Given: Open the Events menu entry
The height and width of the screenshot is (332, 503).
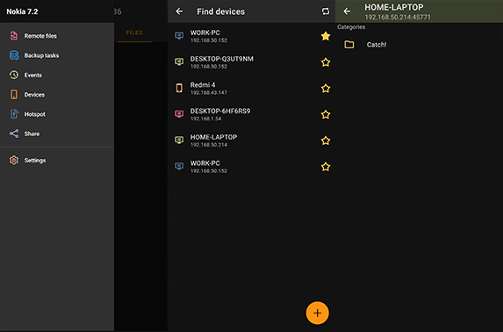Looking at the screenshot, I should pos(57,76).
